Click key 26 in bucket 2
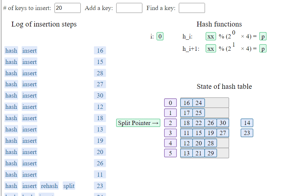Image resolution: width=306 pixels, height=196 pixels. point(211,123)
